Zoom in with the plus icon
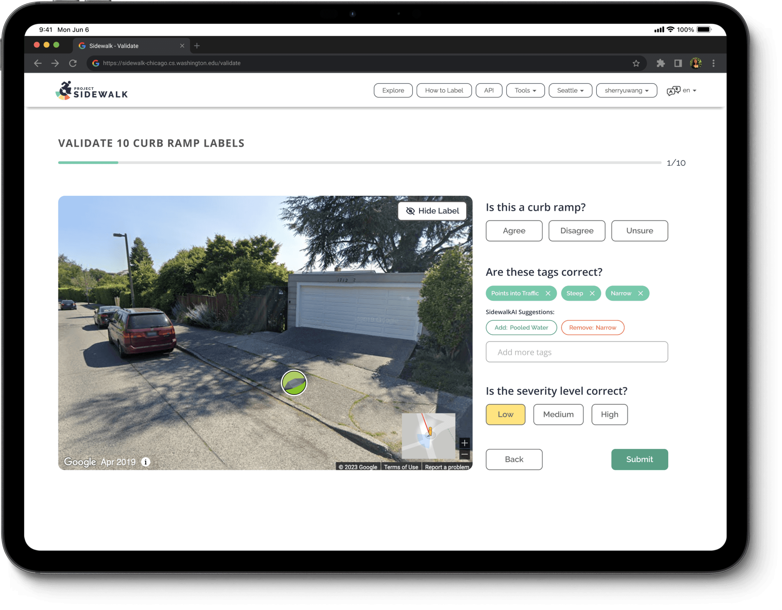This screenshot has height=610, width=782. pyautogui.click(x=464, y=443)
